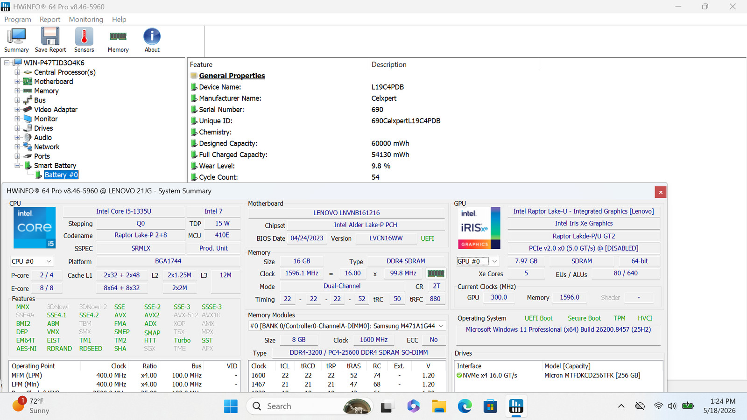This screenshot has height=420, width=747.
Task: Click the memory chip icon beside 99.8 MHz
Action: [436, 273]
